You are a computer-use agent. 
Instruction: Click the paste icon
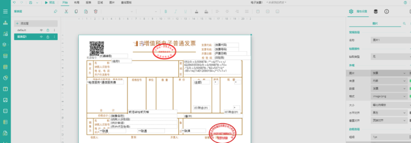[x=86, y=12]
